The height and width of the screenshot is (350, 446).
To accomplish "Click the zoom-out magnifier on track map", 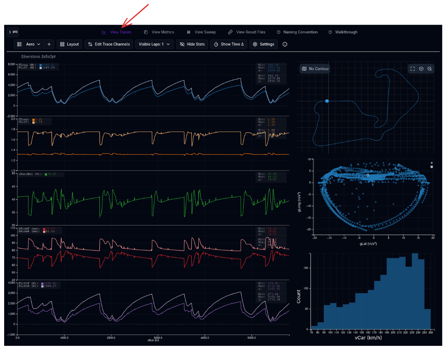I will pyautogui.click(x=429, y=69).
